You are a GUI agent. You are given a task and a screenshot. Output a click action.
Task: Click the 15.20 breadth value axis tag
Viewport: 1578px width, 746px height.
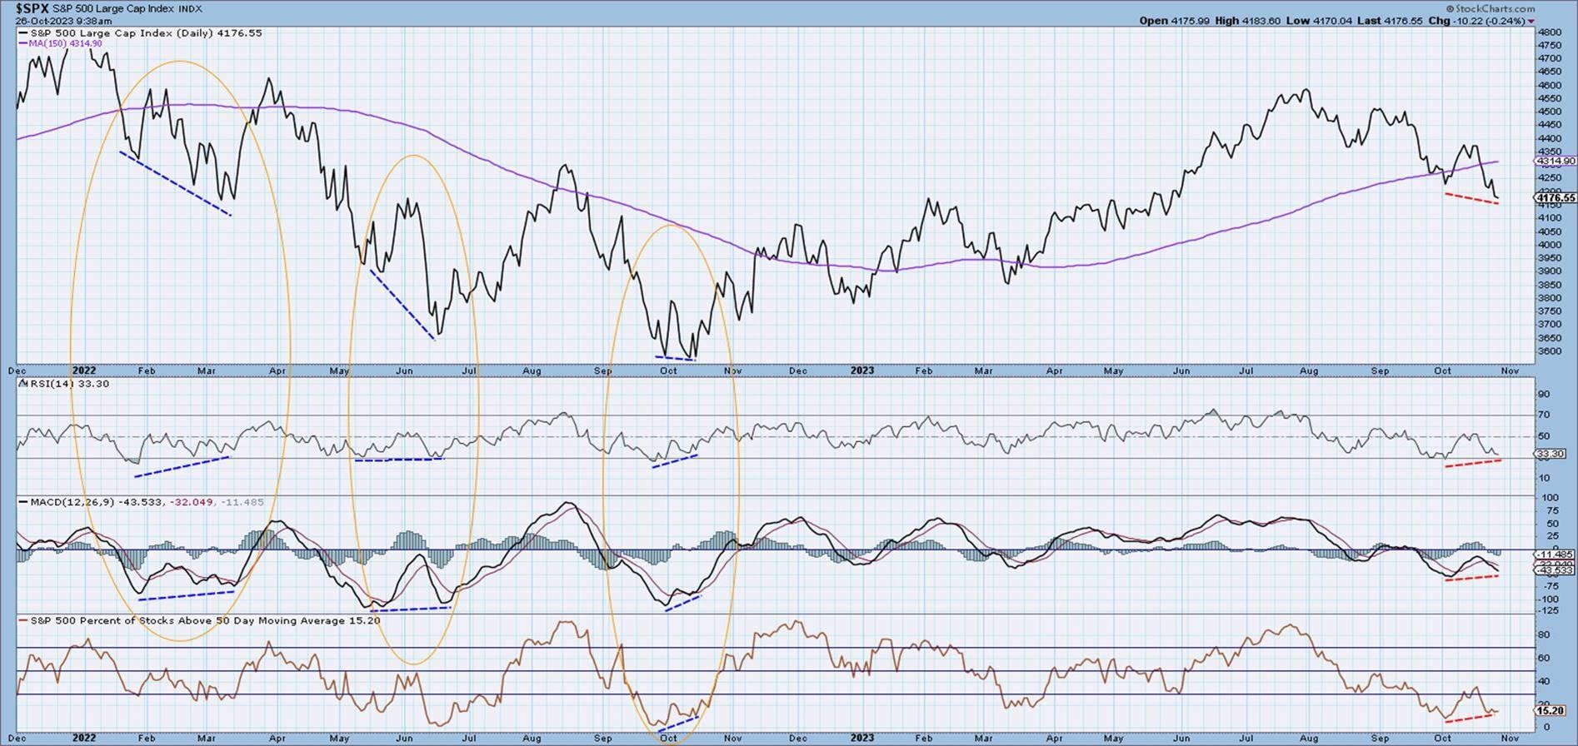point(1551,711)
